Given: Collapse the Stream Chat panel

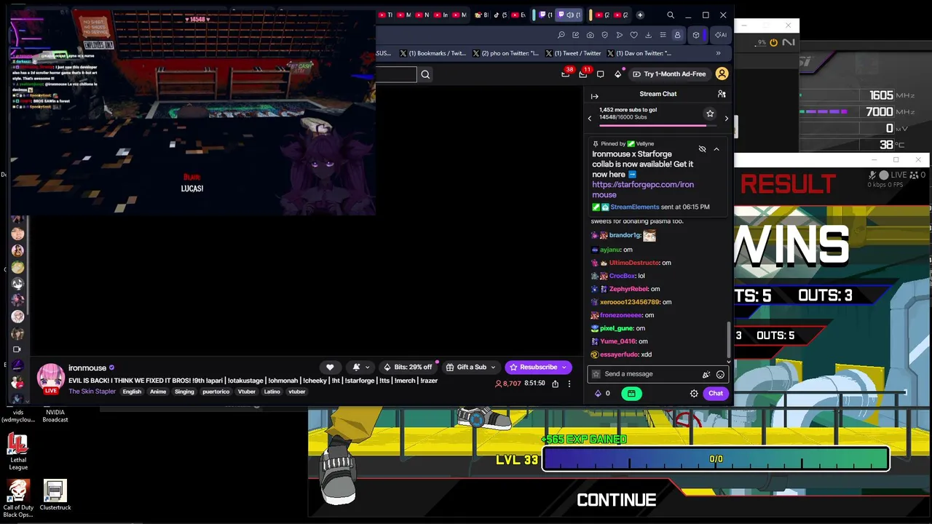Looking at the screenshot, I should coord(594,96).
